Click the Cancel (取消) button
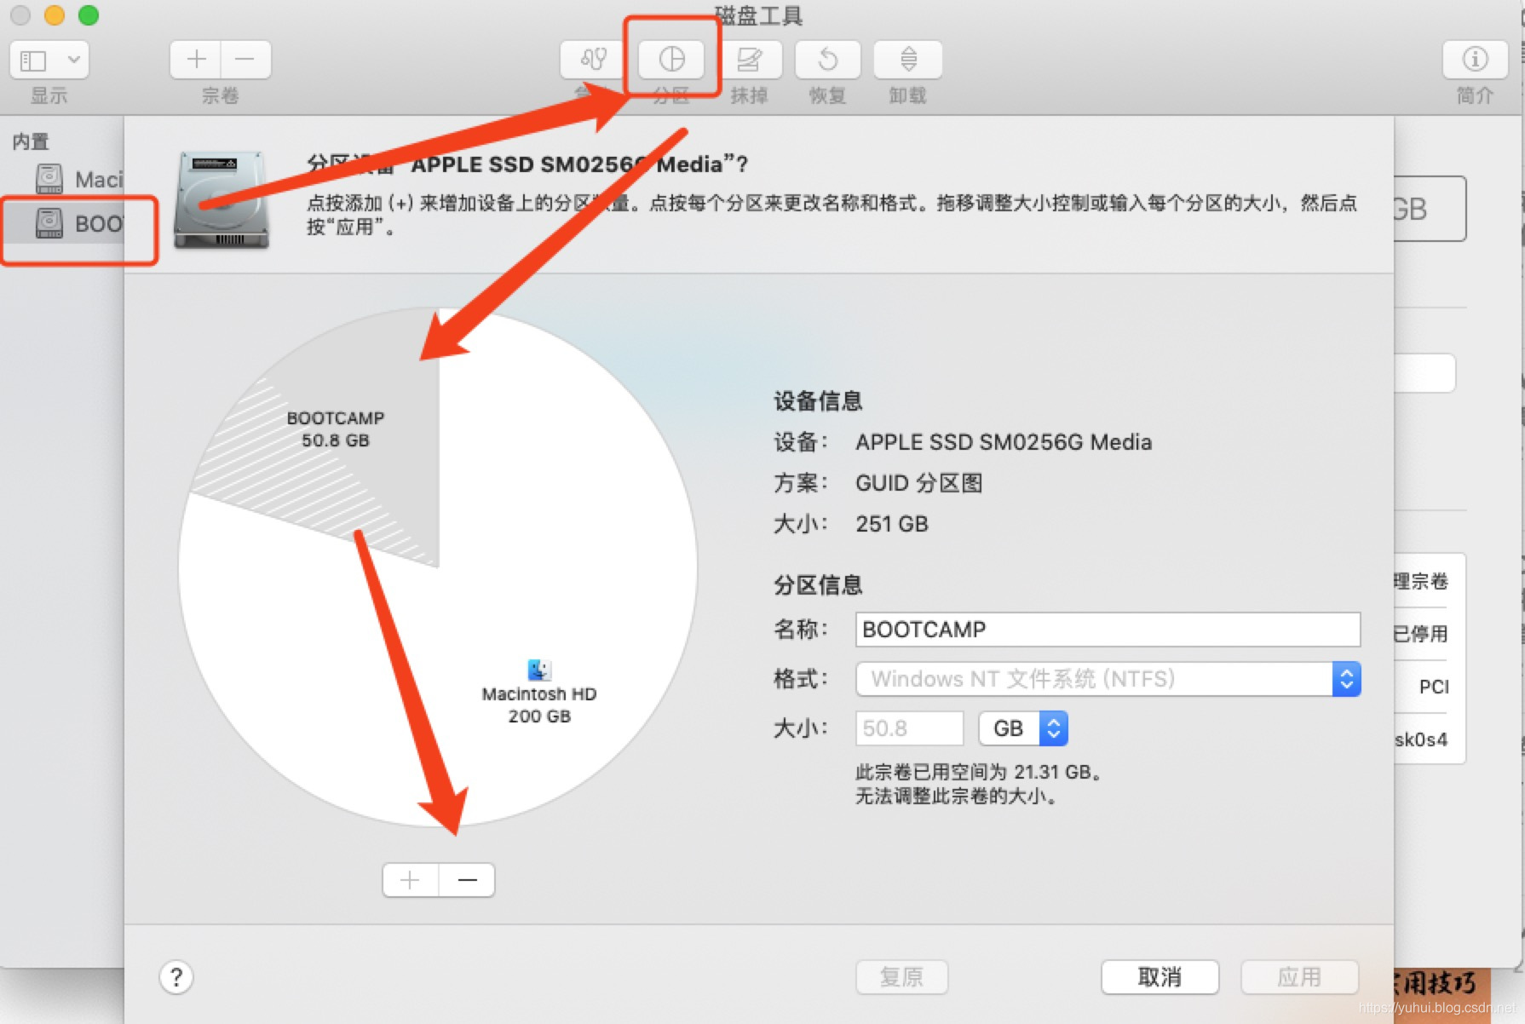This screenshot has width=1525, height=1024. (1160, 977)
